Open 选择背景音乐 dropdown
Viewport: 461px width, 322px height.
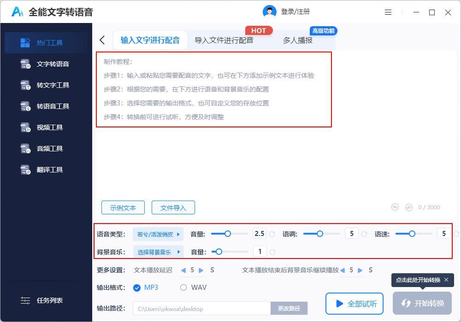[x=159, y=252]
